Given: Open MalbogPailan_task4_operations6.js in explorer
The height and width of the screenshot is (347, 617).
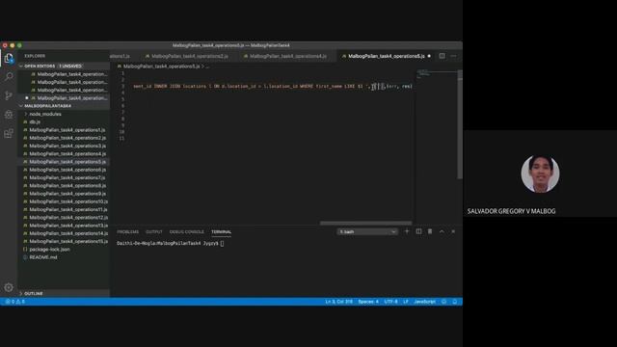Looking at the screenshot, I should pyautogui.click(x=67, y=170).
